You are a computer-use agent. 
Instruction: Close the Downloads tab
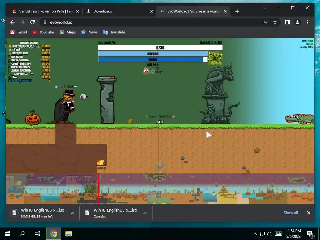(152, 11)
